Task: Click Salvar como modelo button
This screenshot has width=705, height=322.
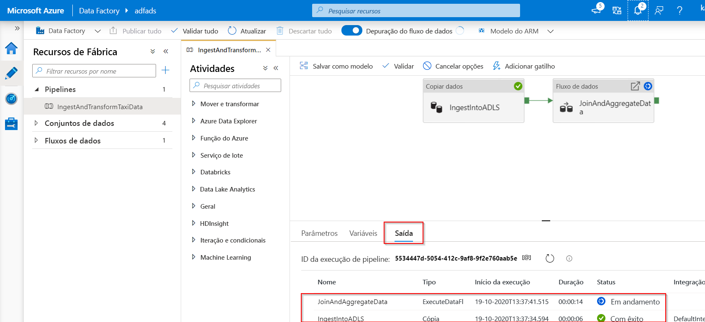Action: coord(336,66)
